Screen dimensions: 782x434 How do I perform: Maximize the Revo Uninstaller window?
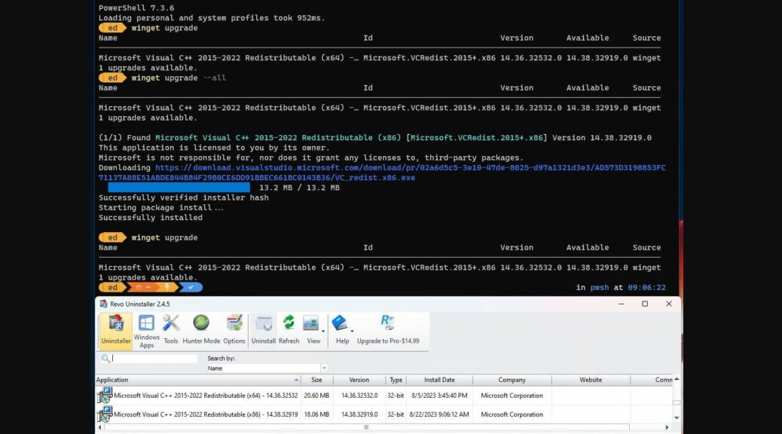[645, 304]
